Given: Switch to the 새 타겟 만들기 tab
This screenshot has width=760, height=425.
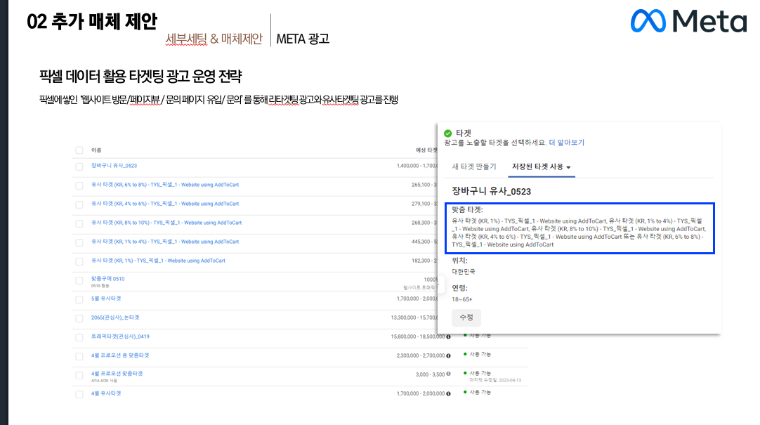Looking at the screenshot, I should [474, 166].
